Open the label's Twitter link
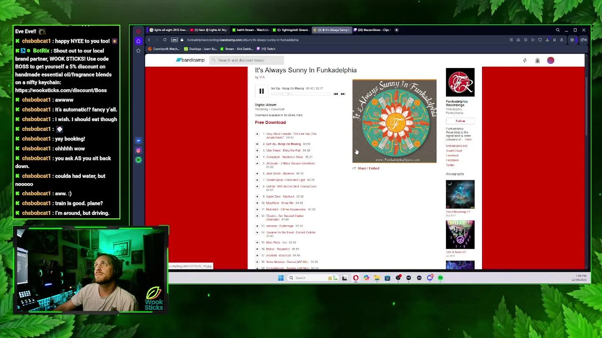The image size is (602, 338). [x=450, y=165]
